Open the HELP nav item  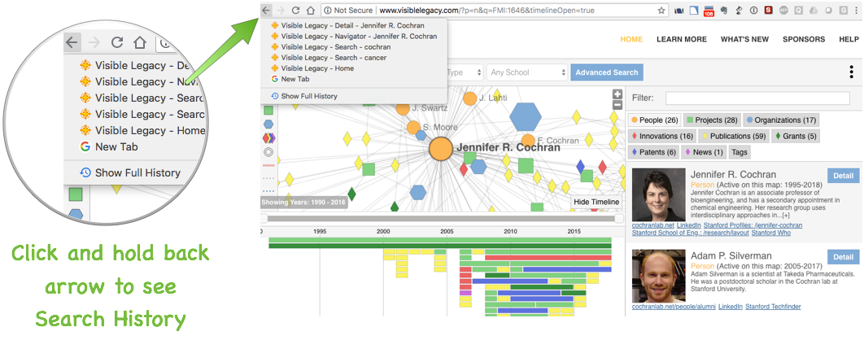(849, 39)
